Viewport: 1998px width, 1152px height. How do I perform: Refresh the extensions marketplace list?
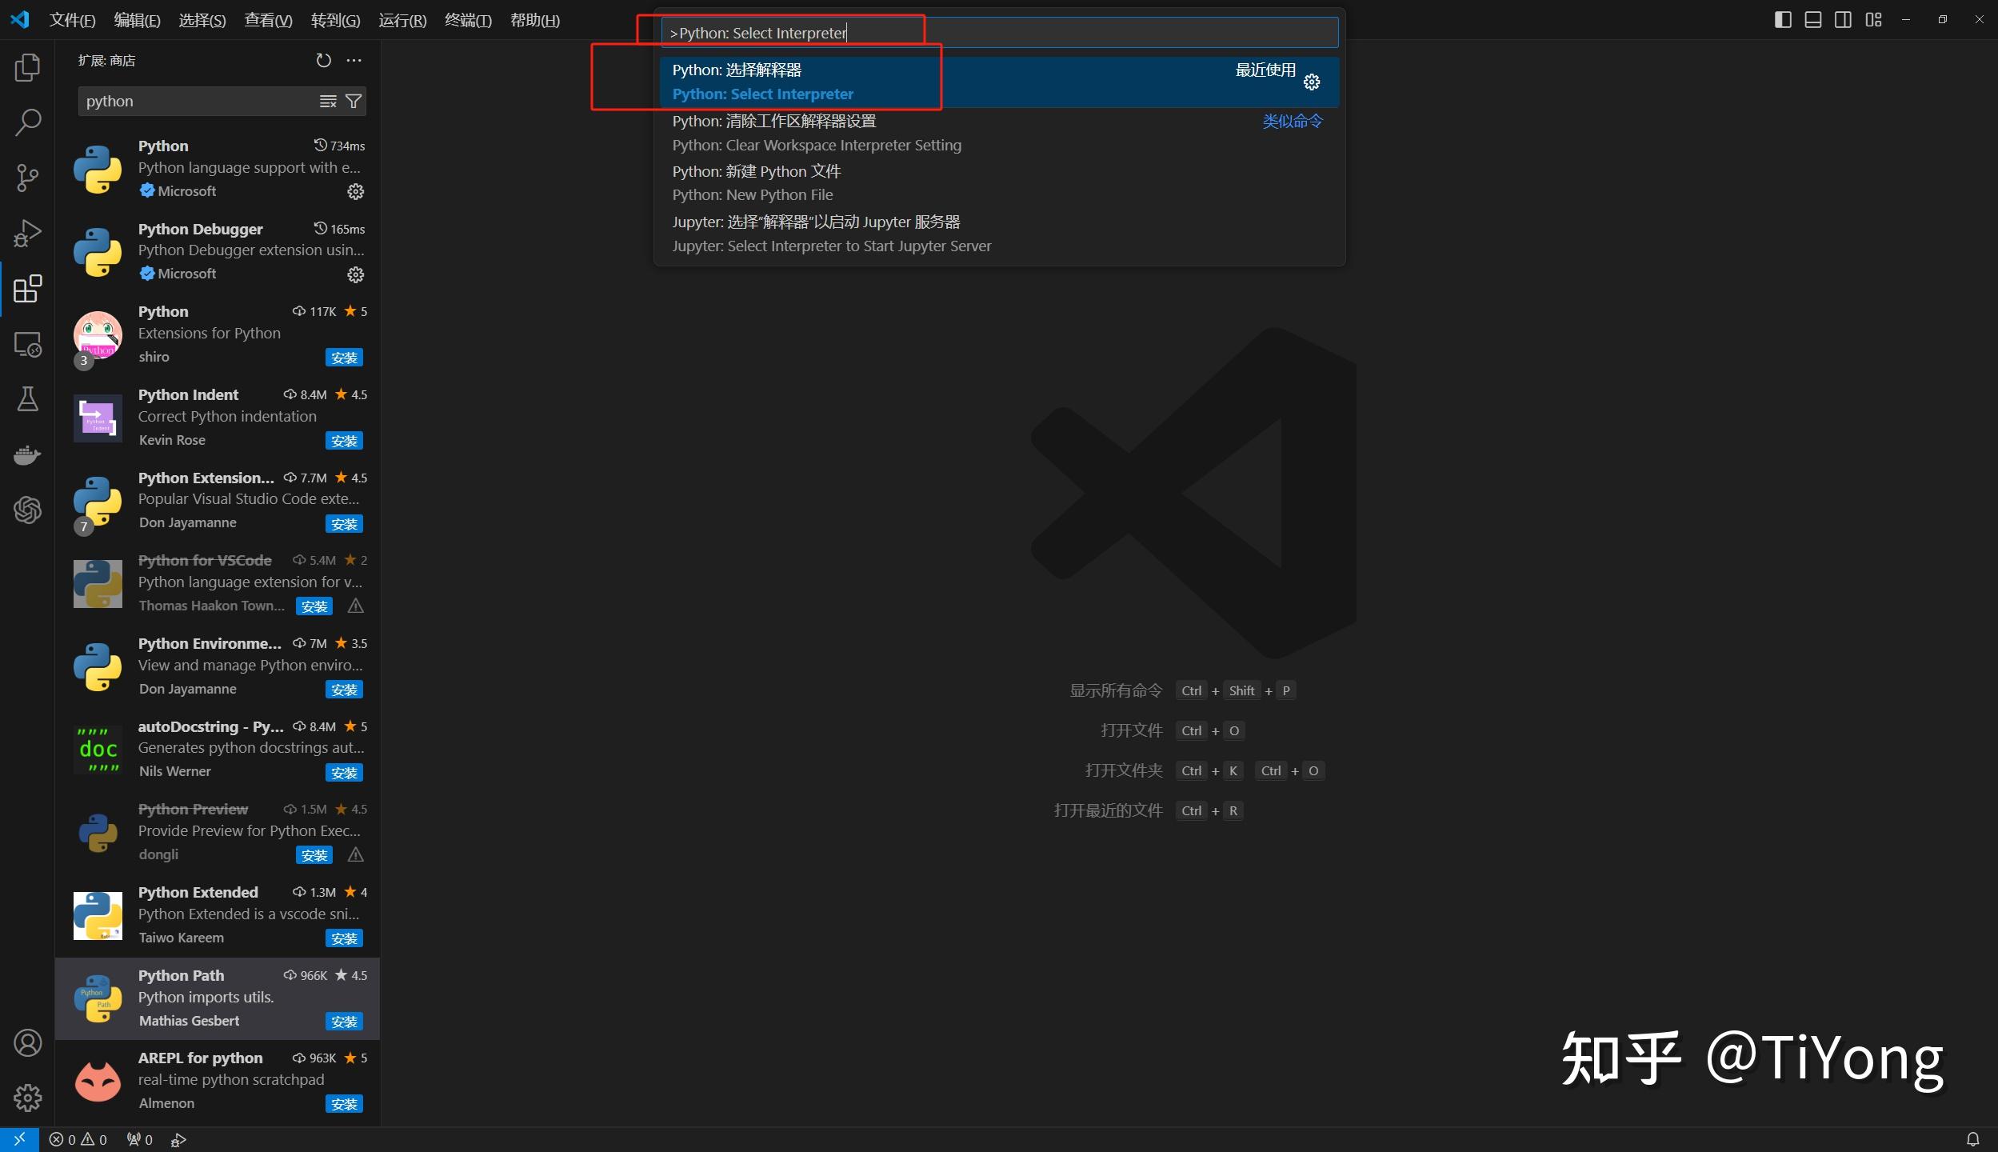coord(323,61)
